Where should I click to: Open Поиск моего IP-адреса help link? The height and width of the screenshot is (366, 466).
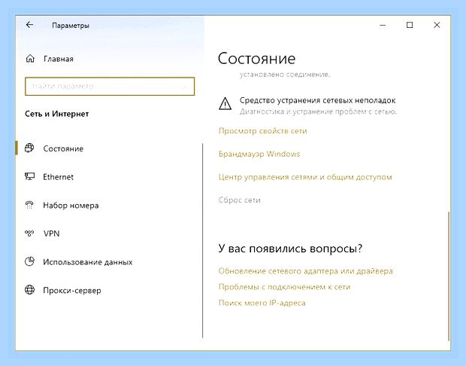click(262, 303)
